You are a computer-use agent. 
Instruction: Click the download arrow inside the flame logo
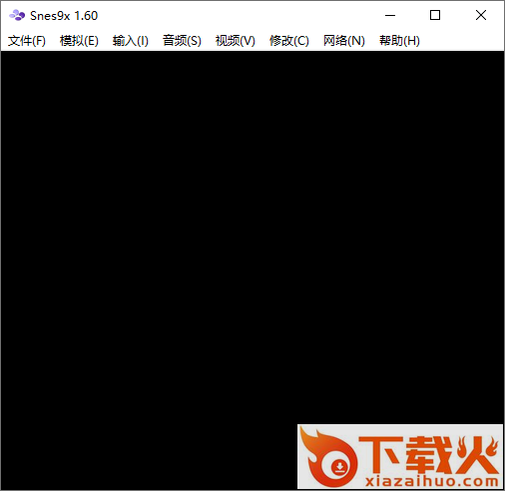pos(339,467)
